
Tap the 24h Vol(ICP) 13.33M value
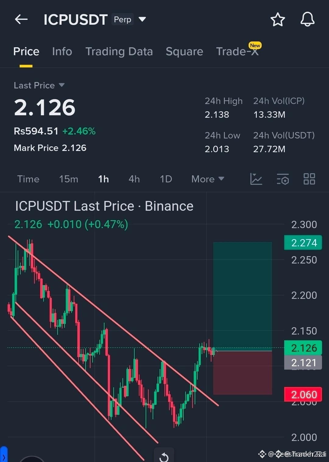pyautogui.click(x=269, y=115)
